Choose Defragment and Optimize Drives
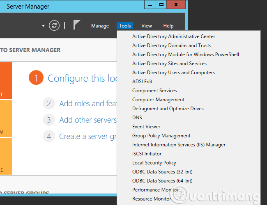 [168, 109]
